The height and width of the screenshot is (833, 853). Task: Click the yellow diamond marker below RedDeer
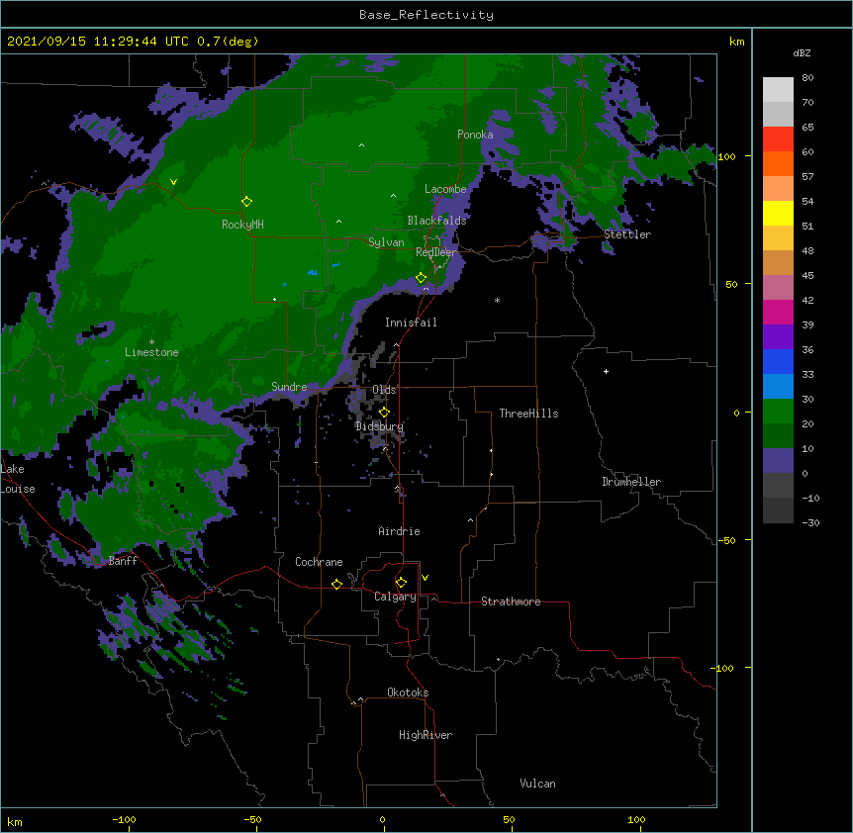(x=422, y=278)
